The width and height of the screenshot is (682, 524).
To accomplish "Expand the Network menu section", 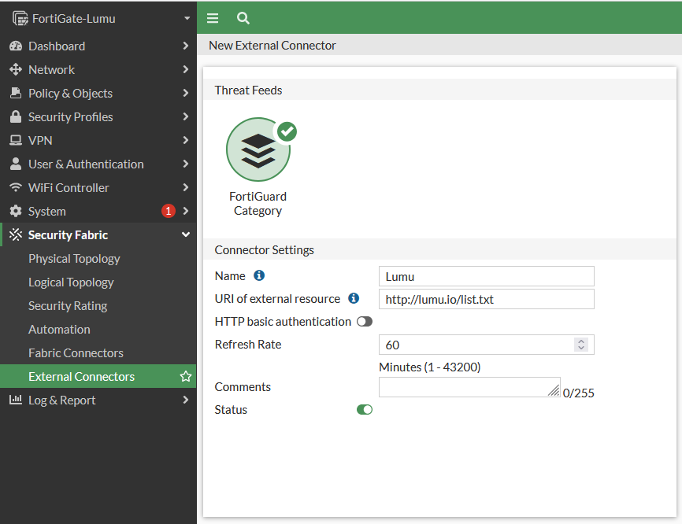I will pos(98,70).
